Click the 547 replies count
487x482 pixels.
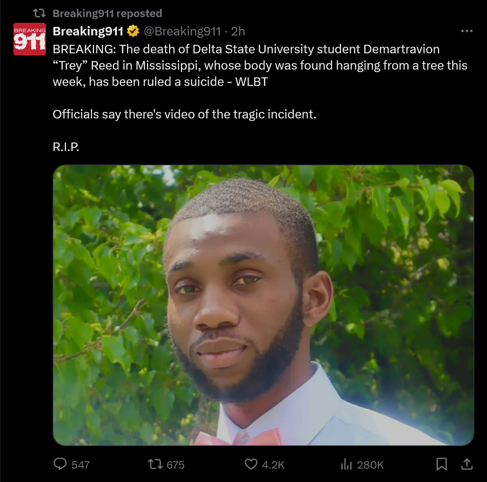(81, 465)
